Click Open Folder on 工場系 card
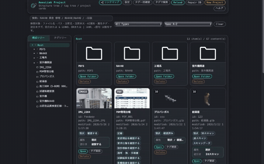The image size is (264, 164). [164, 76]
